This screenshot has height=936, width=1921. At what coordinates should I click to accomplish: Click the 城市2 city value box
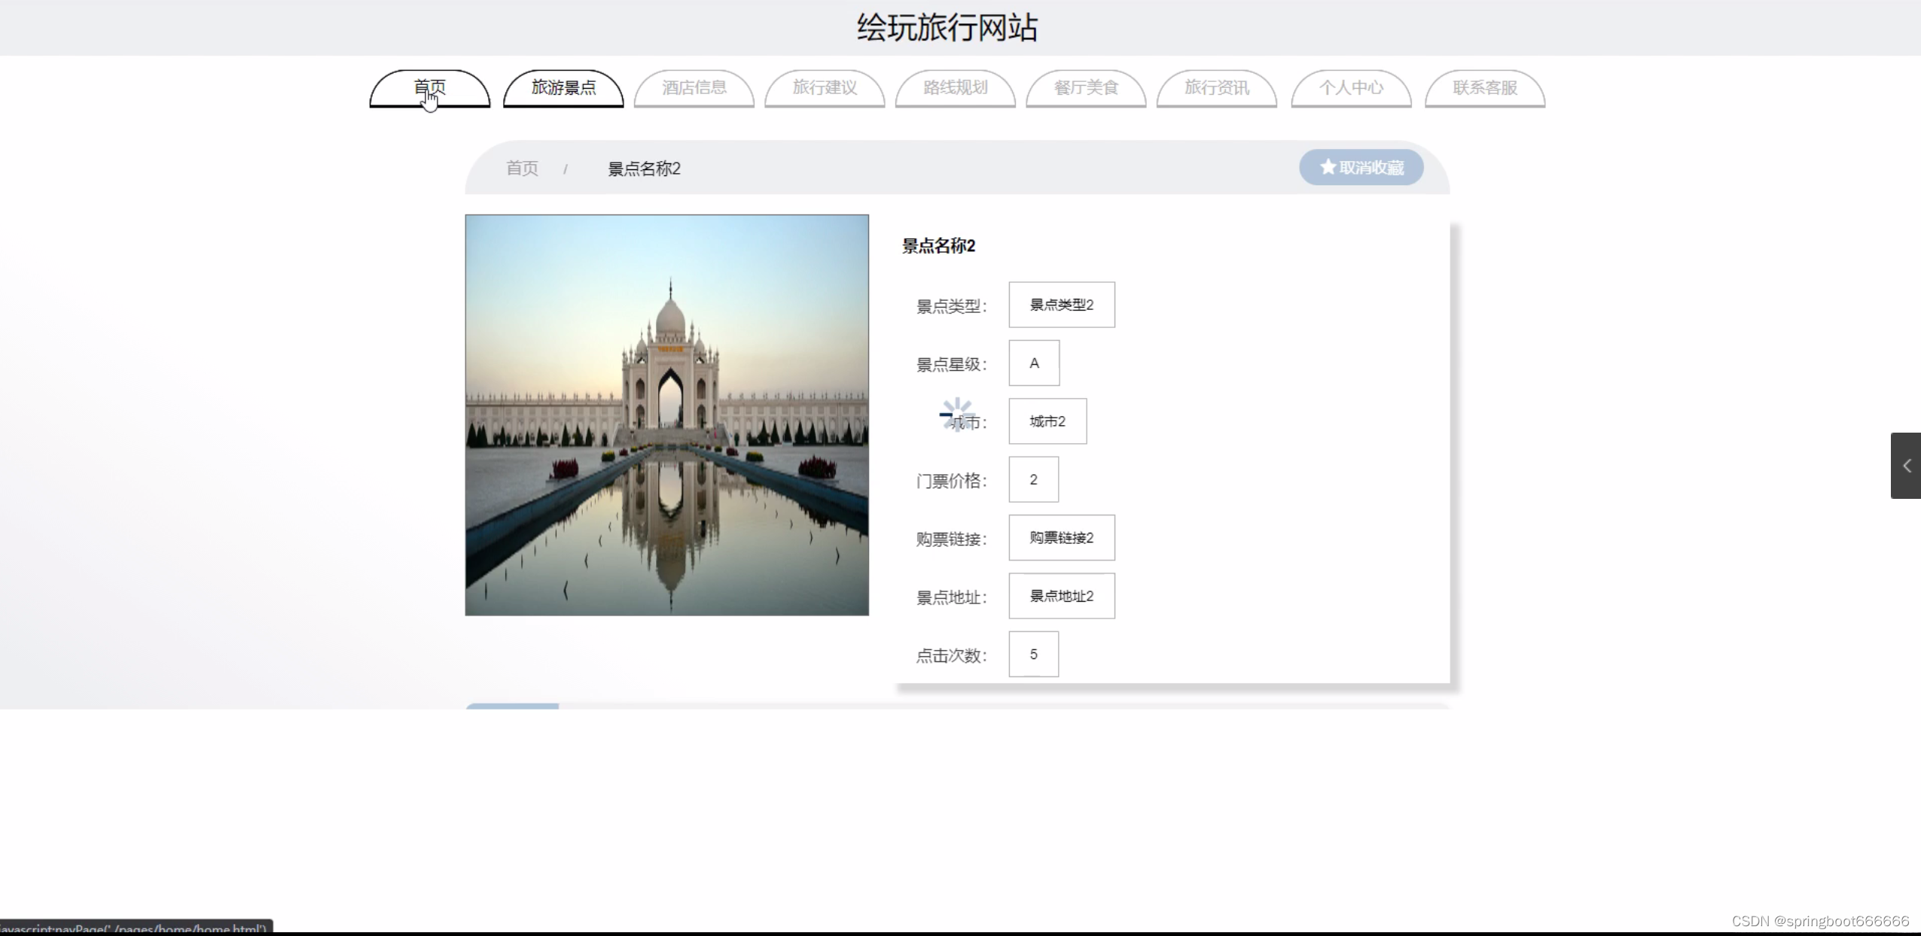point(1047,421)
